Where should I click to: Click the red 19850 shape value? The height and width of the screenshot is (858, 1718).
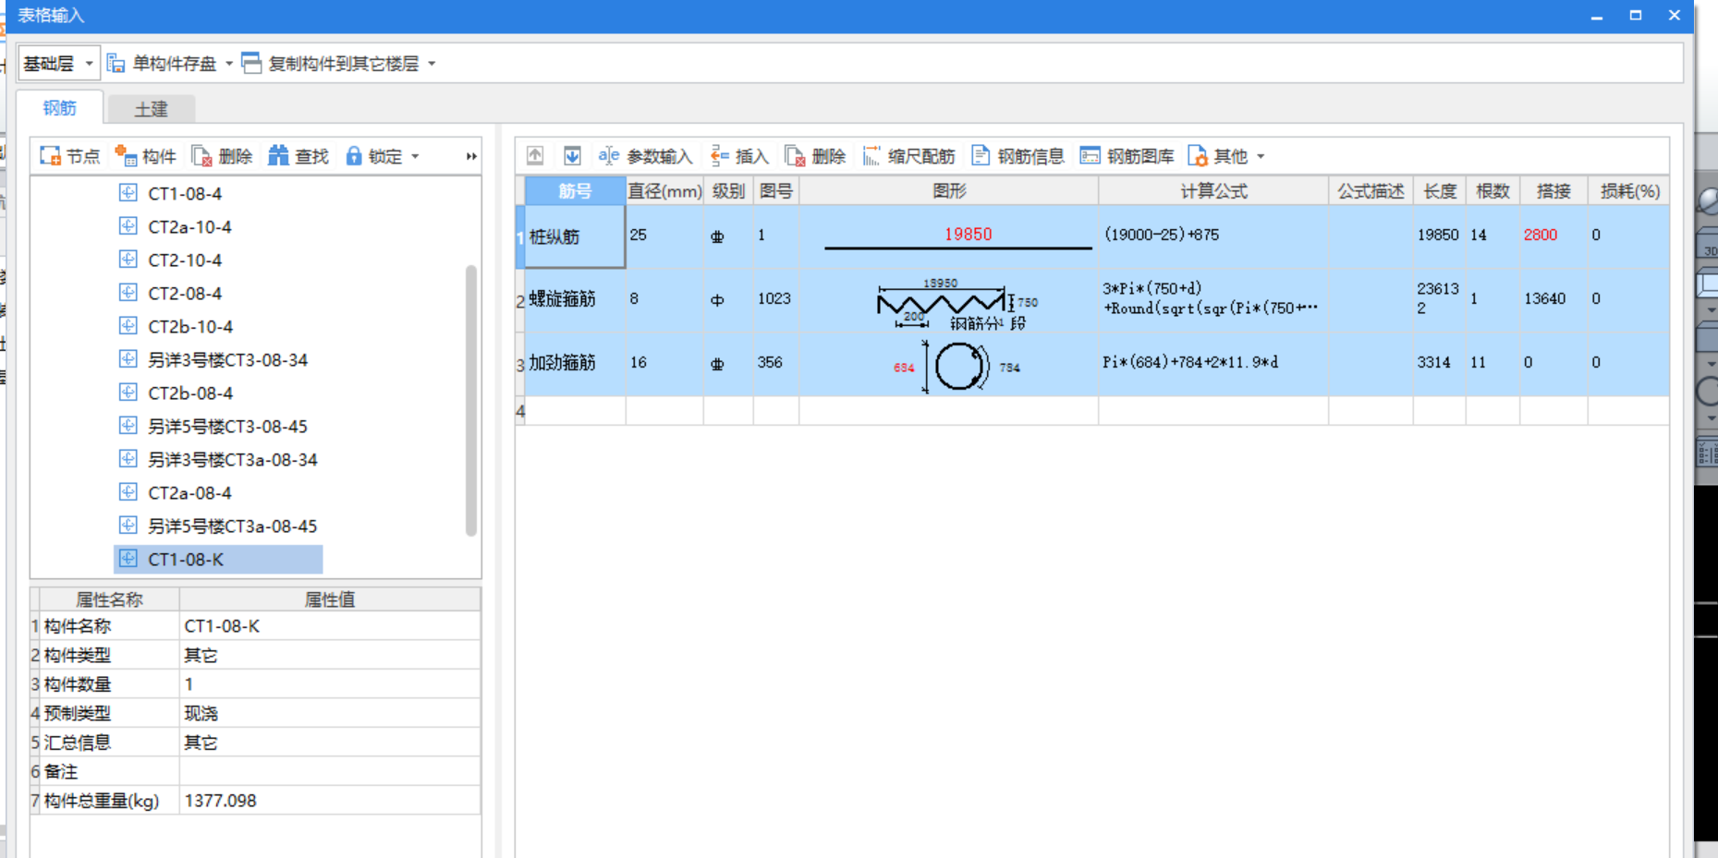(968, 235)
